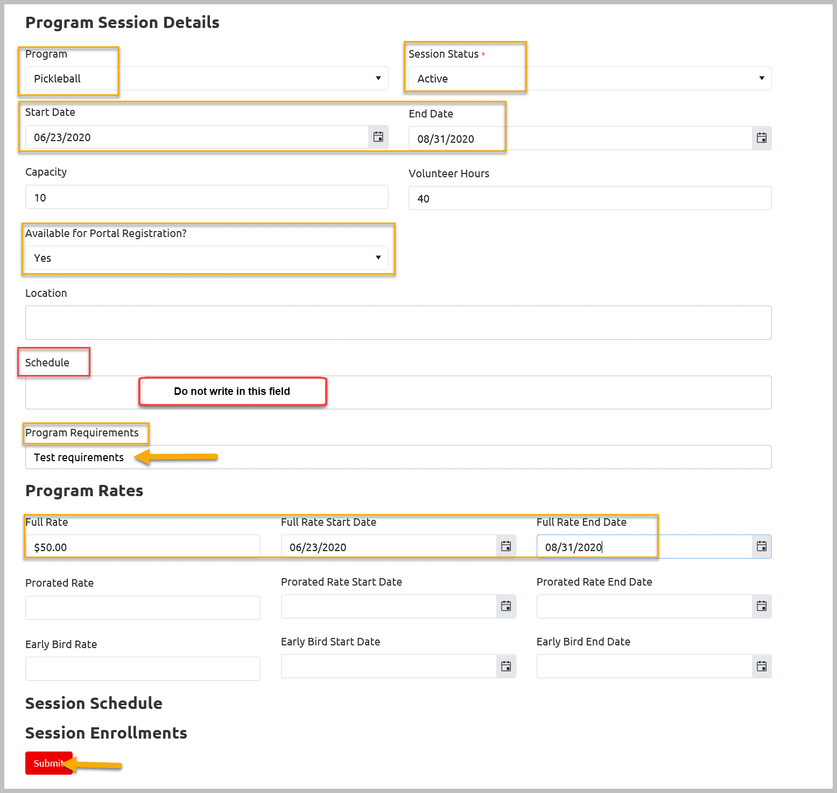Open the Full Rate End Date calendar
This screenshot has height=793, width=837.
(x=762, y=547)
